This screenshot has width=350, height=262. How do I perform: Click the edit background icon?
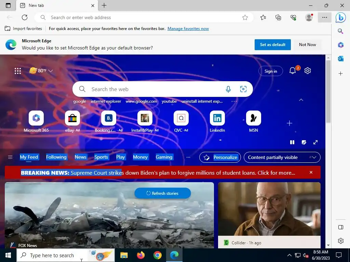coord(304,142)
